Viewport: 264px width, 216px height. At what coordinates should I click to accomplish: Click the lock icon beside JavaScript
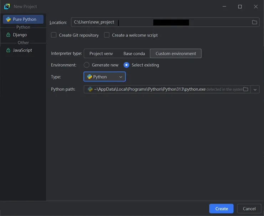coord(8,50)
